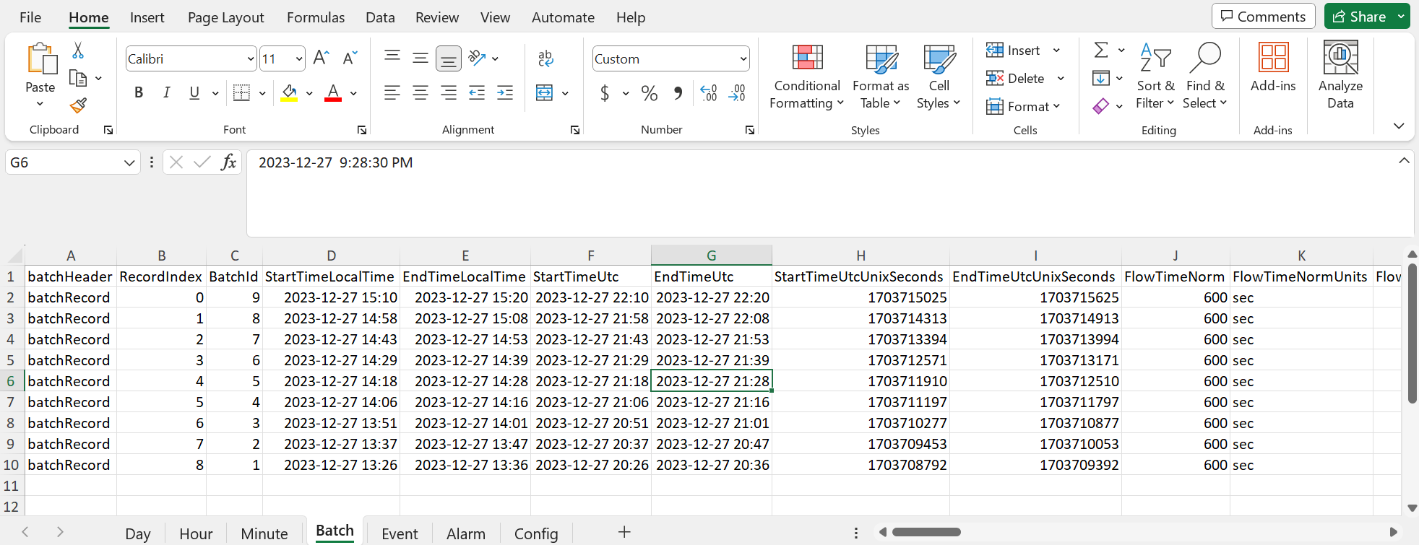Toggle center horizontal alignment
Viewport: 1419px width, 545px height.
click(x=420, y=92)
